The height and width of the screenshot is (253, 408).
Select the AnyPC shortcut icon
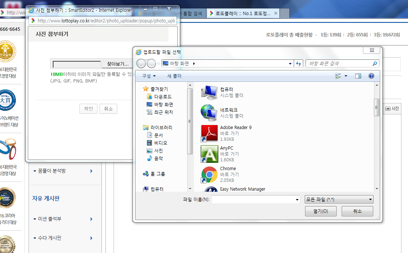pyautogui.click(x=209, y=154)
